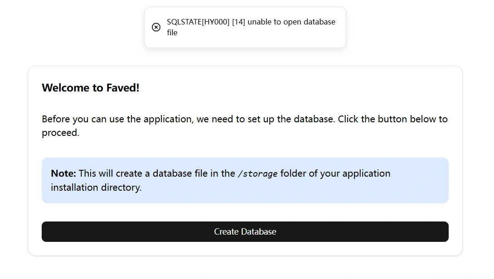This screenshot has height=279, width=494.
Task: Click the '[14]' error number in toast
Action: 238,22
